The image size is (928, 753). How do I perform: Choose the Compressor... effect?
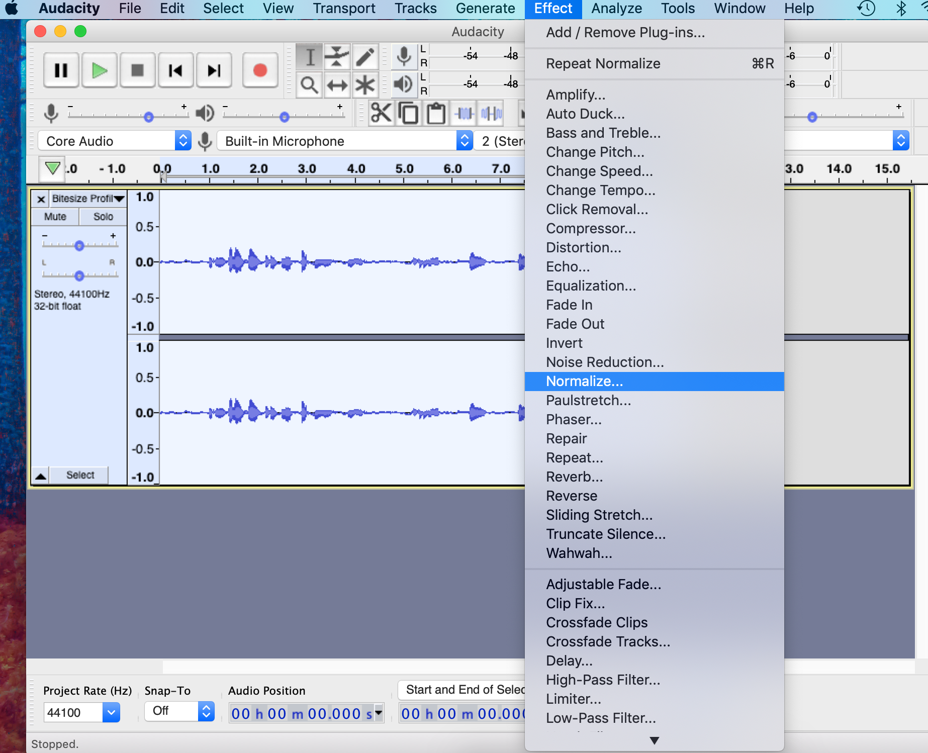654,229
